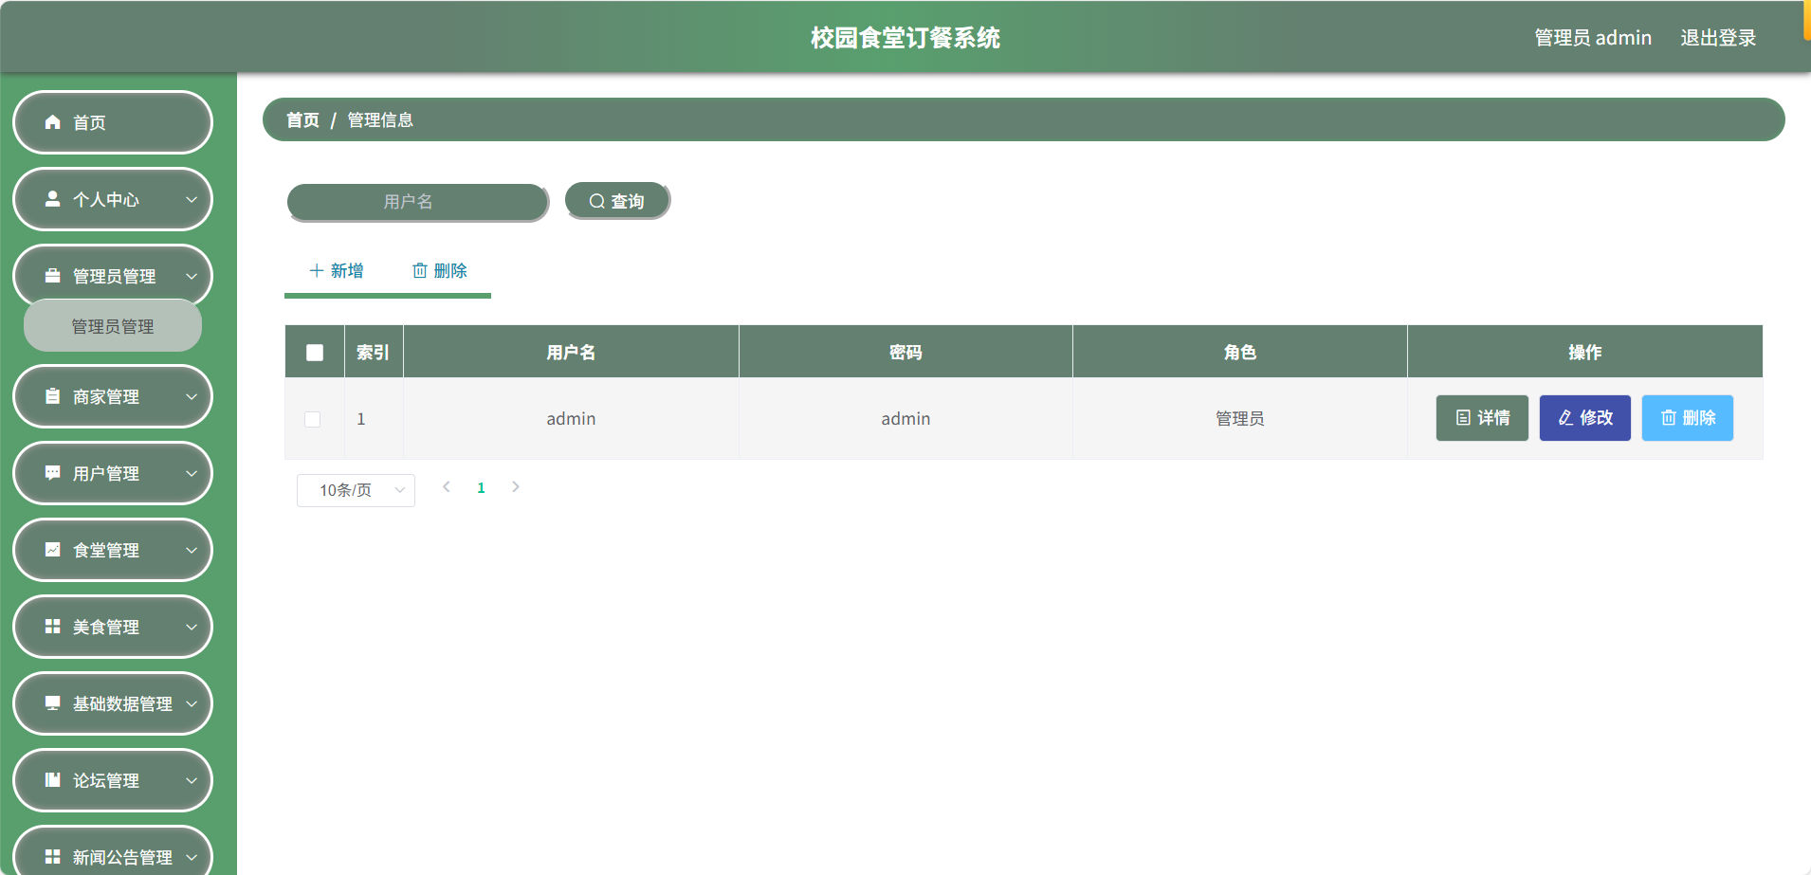Click the monitor icon beside 基础数据管理
The height and width of the screenshot is (875, 1811).
point(53,703)
